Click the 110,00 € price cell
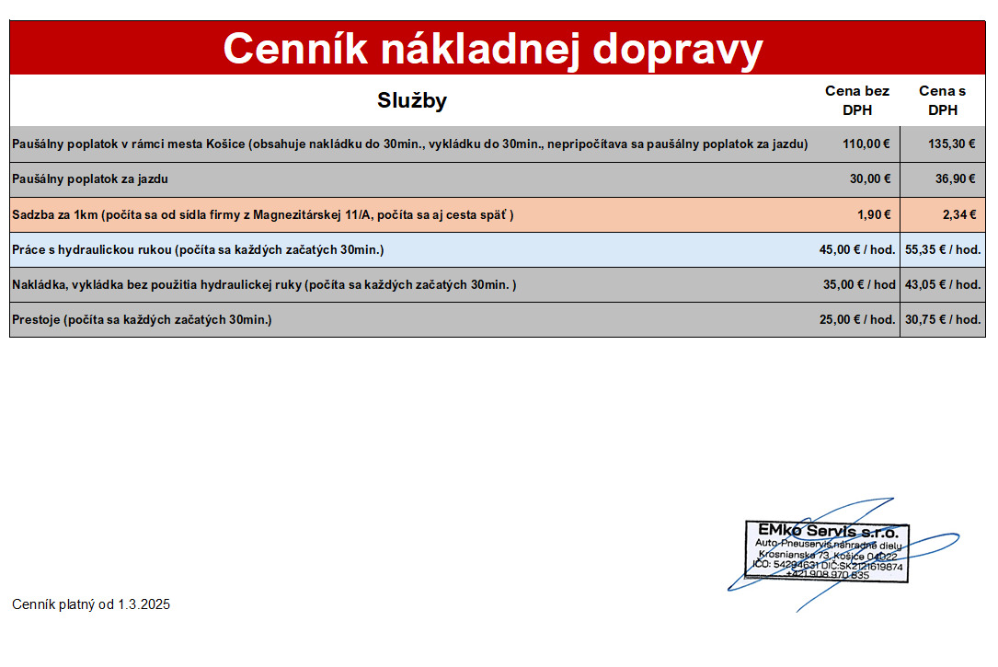Image resolution: width=998 pixels, height=667 pixels. [x=866, y=144]
